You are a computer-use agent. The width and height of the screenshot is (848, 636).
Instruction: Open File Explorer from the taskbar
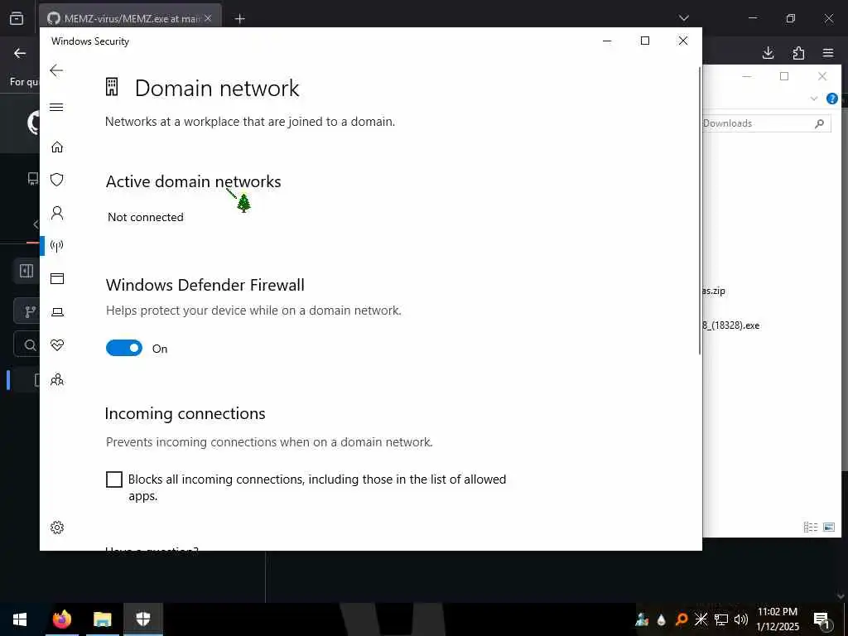pos(102,619)
